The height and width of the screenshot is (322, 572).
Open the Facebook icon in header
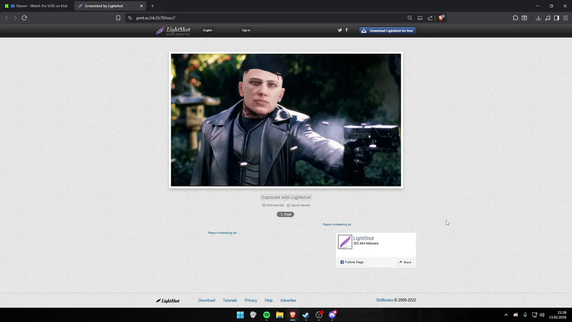click(x=346, y=30)
